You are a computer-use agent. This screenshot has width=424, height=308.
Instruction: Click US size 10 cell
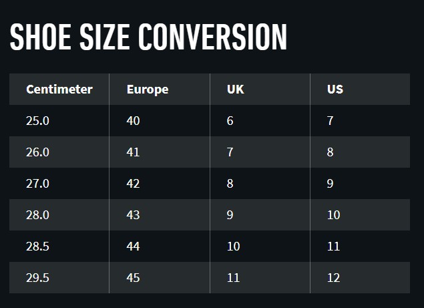pyautogui.click(x=333, y=215)
